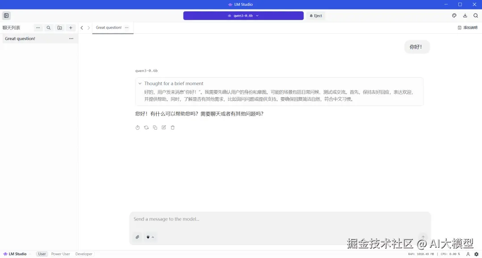Go back with the left arrow

pos(82,28)
